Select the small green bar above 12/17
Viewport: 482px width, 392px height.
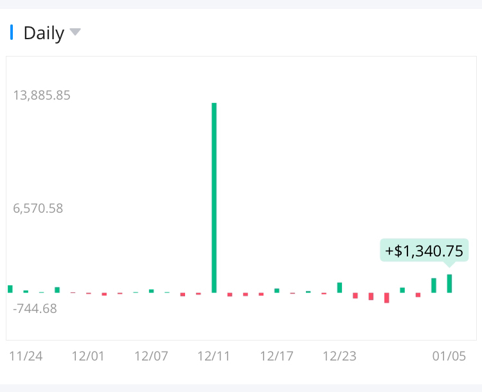pos(276,290)
